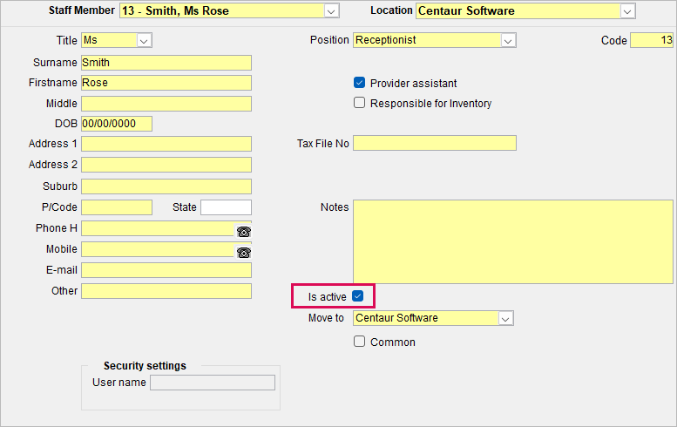Select the E-mail input field
The width and height of the screenshot is (677, 427).
166,270
